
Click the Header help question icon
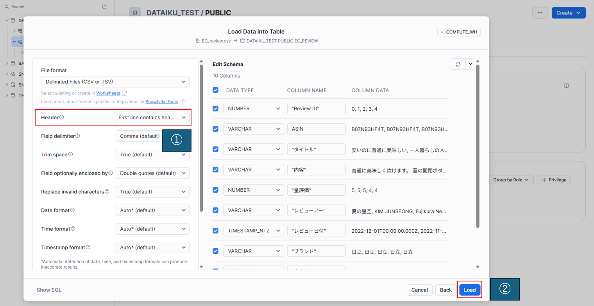pos(61,117)
